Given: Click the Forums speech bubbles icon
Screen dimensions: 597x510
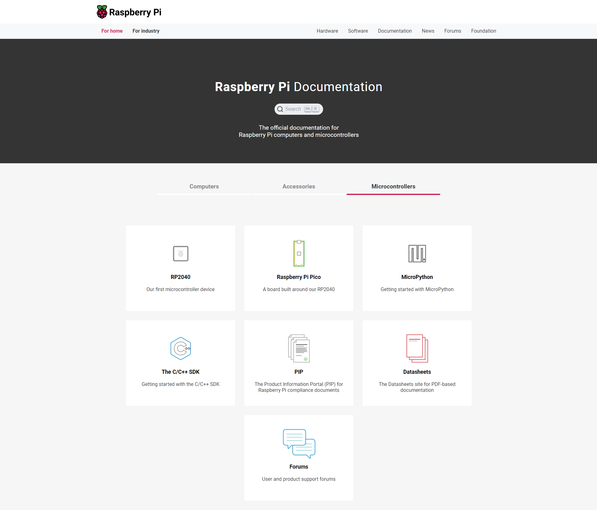Looking at the screenshot, I should (x=299, y=443).
